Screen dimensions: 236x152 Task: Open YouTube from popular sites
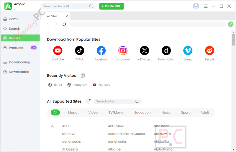[x=58, y=51]
